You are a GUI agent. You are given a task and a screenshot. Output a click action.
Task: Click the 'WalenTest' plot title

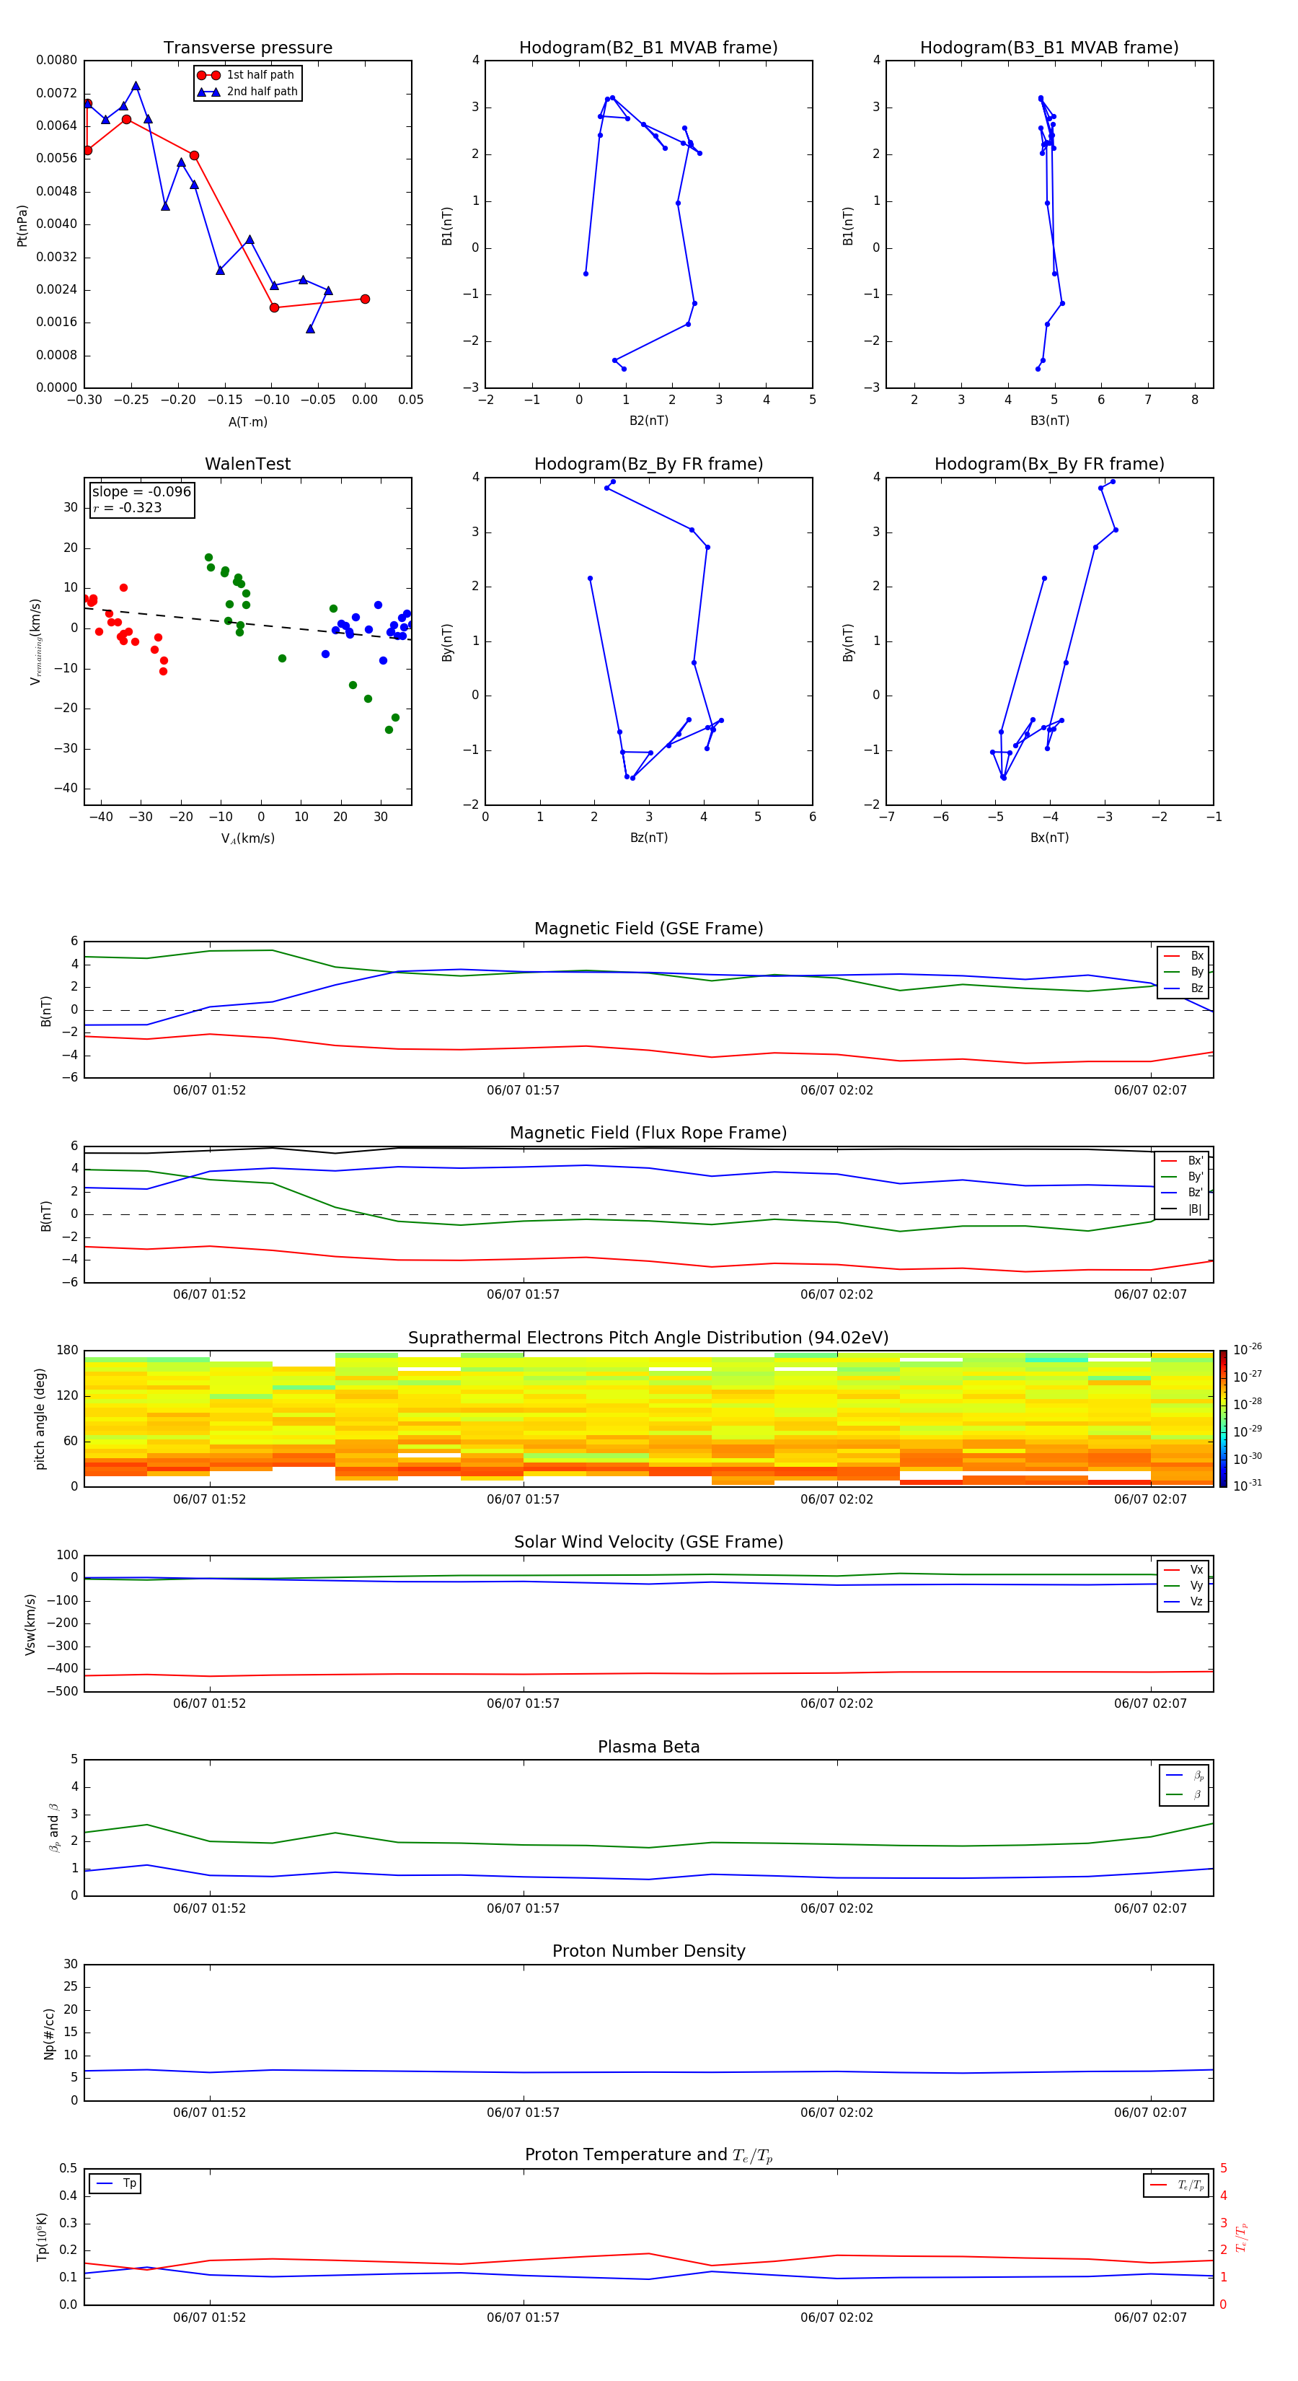247,464
